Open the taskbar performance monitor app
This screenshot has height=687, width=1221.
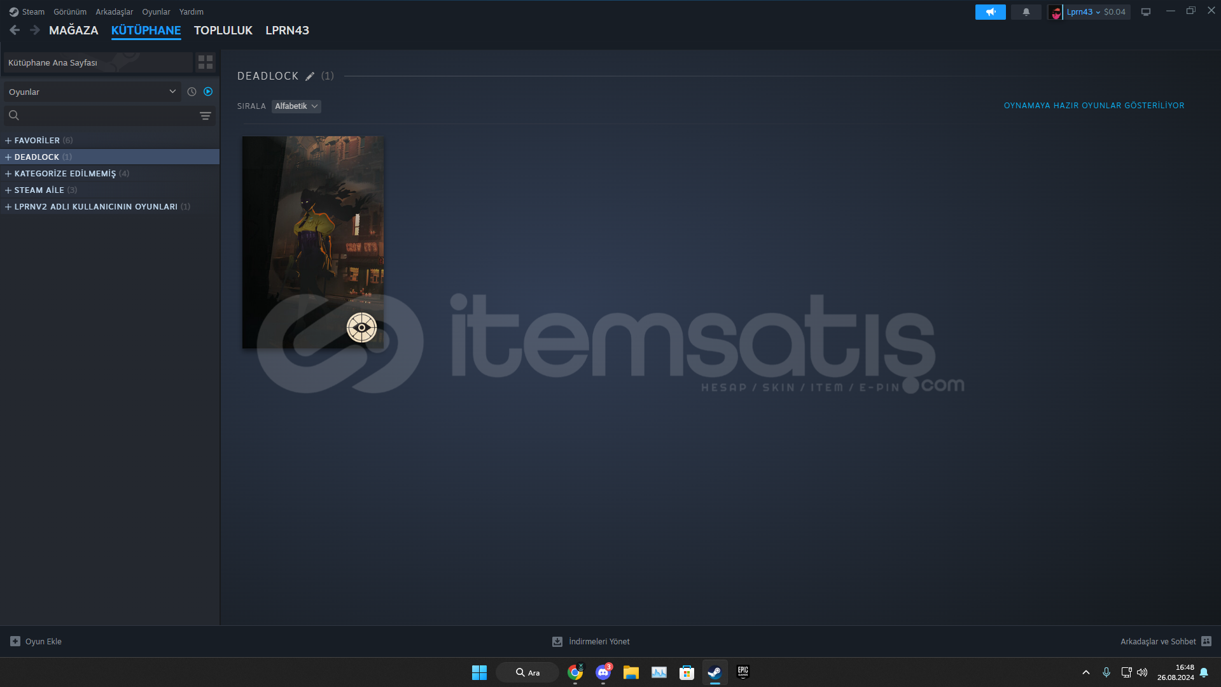pyautogui.click(x=659, y=672)
